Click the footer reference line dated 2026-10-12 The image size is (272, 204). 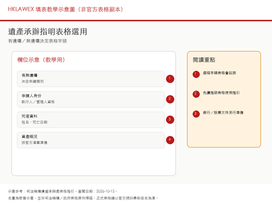[62, 192]
